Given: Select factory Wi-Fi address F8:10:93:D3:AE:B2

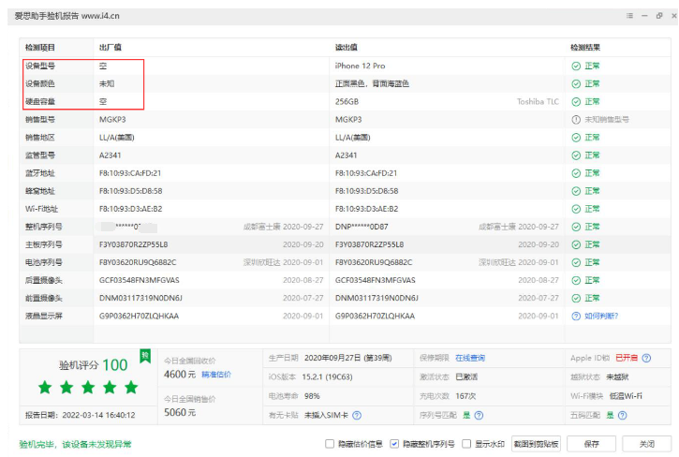Looking at the screenshot, I should pos(131,209).
